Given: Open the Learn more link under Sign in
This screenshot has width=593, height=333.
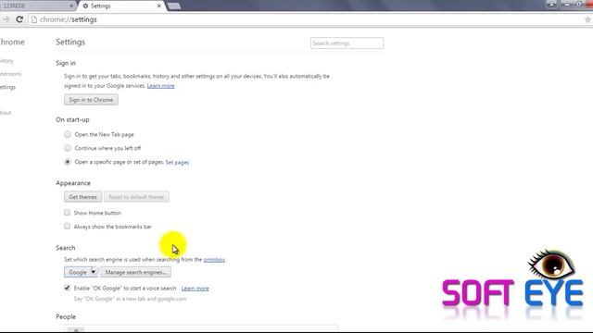Looking at the screenshot, I should pos(160,86).
